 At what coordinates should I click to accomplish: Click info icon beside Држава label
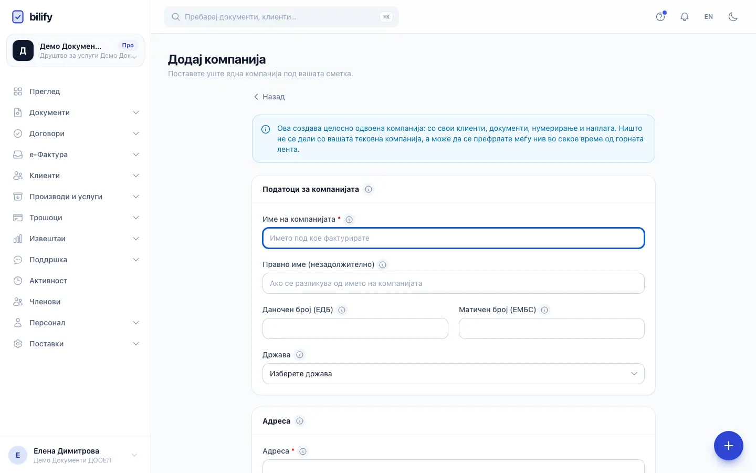tap(300, 355)
